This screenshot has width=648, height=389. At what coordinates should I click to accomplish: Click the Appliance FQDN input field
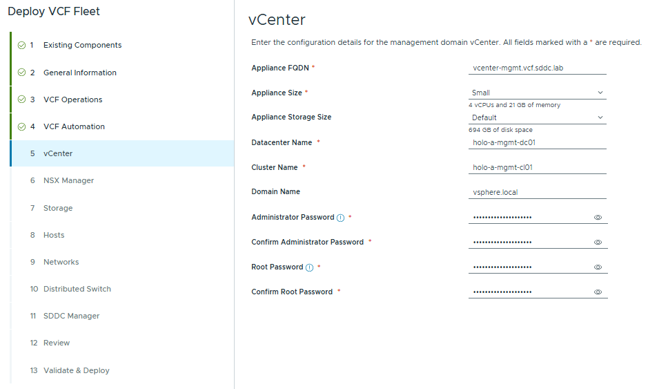pos(537,68)
